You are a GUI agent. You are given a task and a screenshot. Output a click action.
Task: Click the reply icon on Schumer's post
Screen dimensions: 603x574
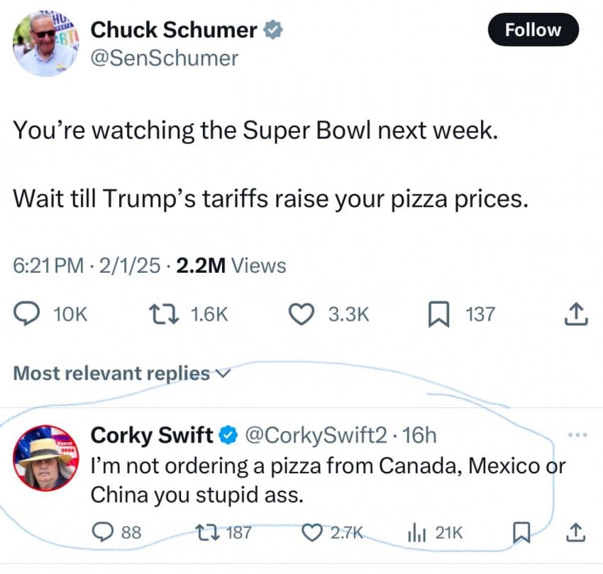click(x=28, y=314)
